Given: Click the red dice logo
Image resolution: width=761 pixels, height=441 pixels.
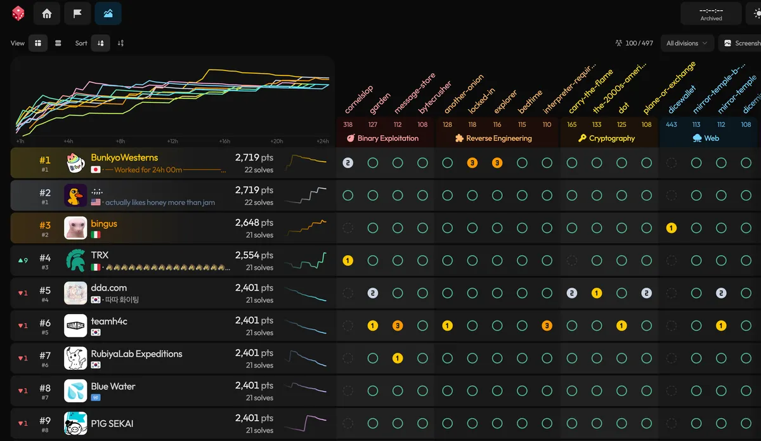Looking at the screenshot, I should click(x=18, y=13).
